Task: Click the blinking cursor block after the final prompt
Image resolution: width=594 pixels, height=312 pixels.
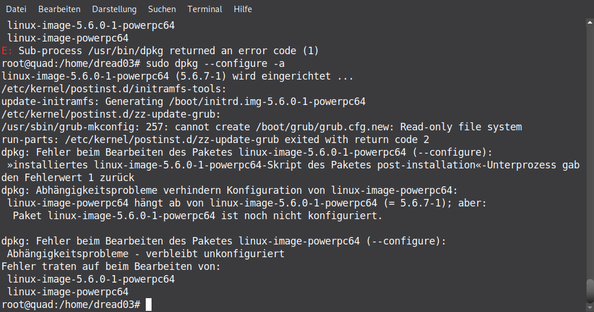Action: point(149,304)
